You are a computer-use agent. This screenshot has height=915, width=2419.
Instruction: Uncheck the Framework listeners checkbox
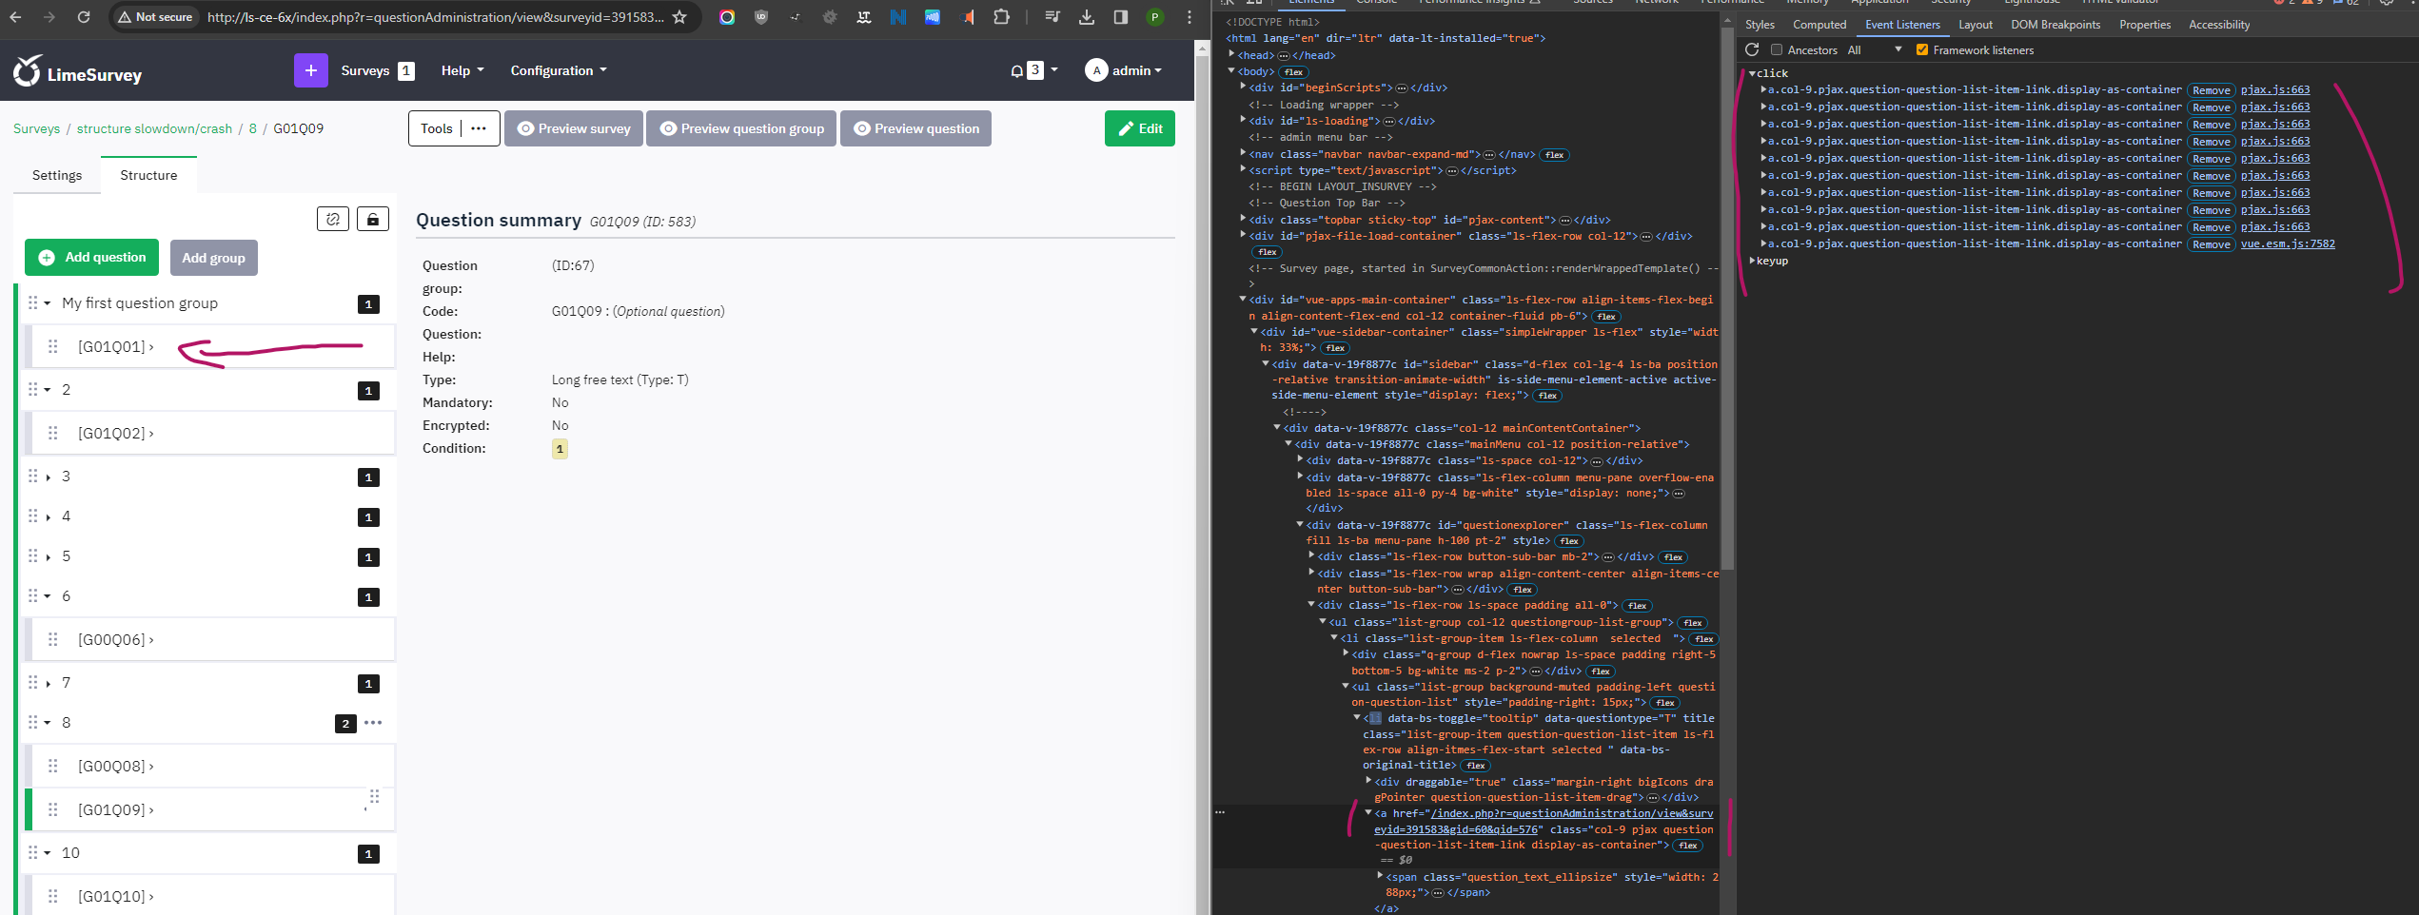click(1922, 49)
